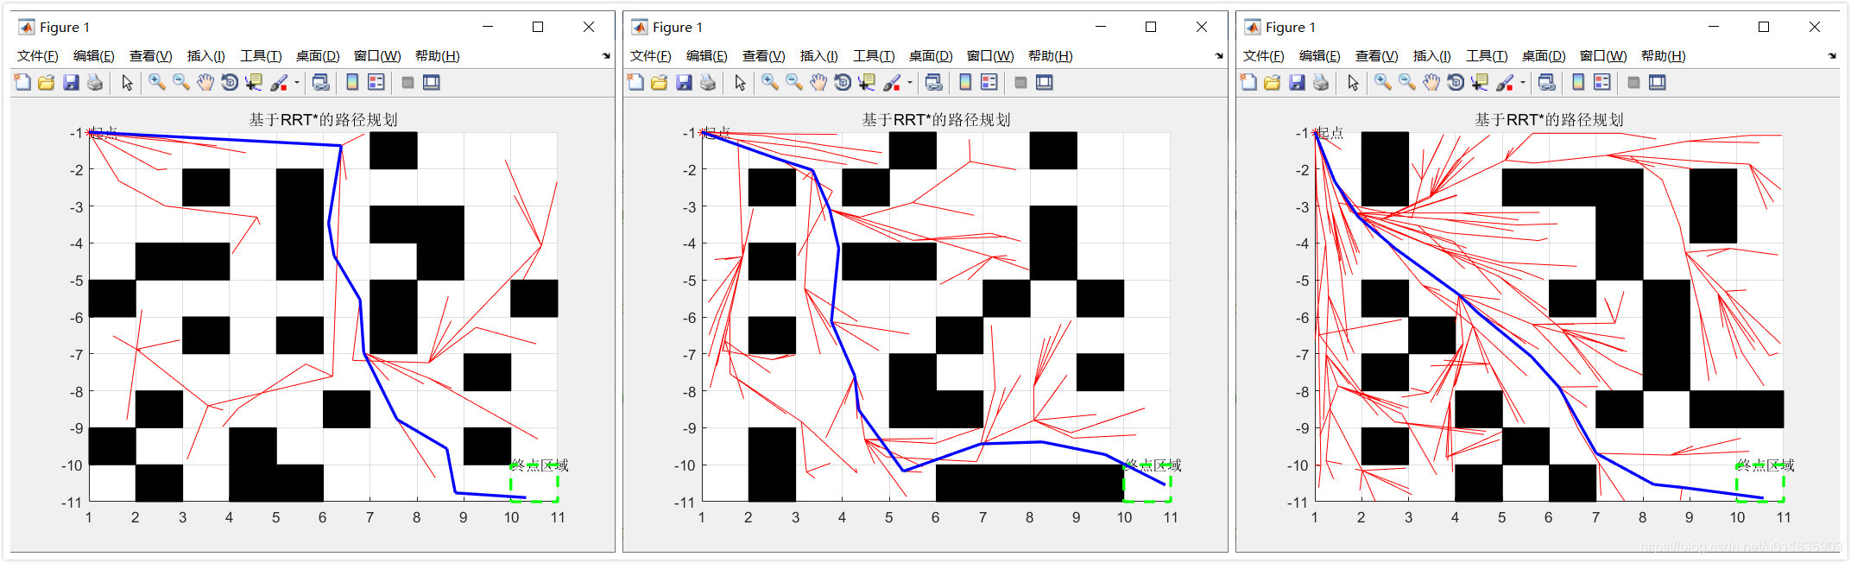The height and width of the screenshot is (563, 1851).
Task: Open 编辑(E) menu in left Figure window
Action: point(94,56)
